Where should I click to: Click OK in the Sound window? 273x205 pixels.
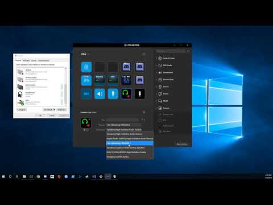(40, 116)
